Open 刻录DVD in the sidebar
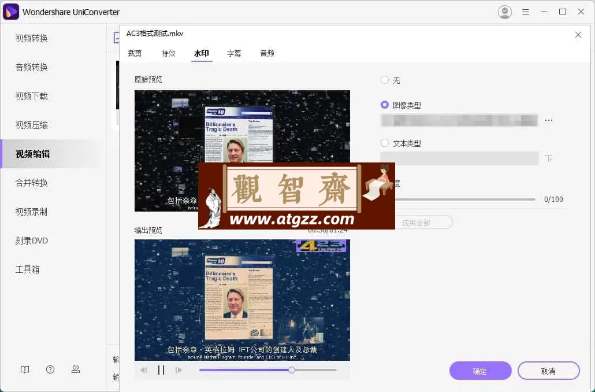 tap(32, 241)
